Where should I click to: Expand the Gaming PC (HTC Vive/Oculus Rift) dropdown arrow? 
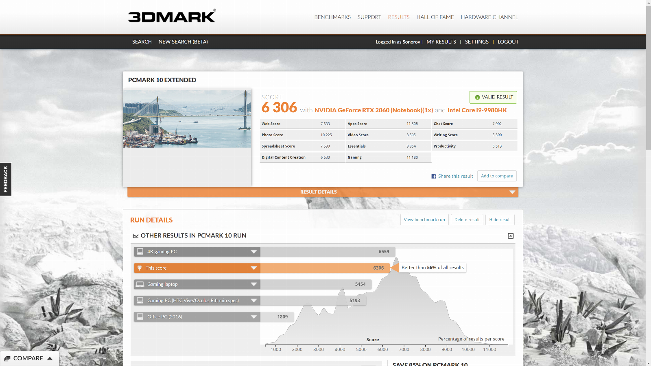click(x=254, y=301)
